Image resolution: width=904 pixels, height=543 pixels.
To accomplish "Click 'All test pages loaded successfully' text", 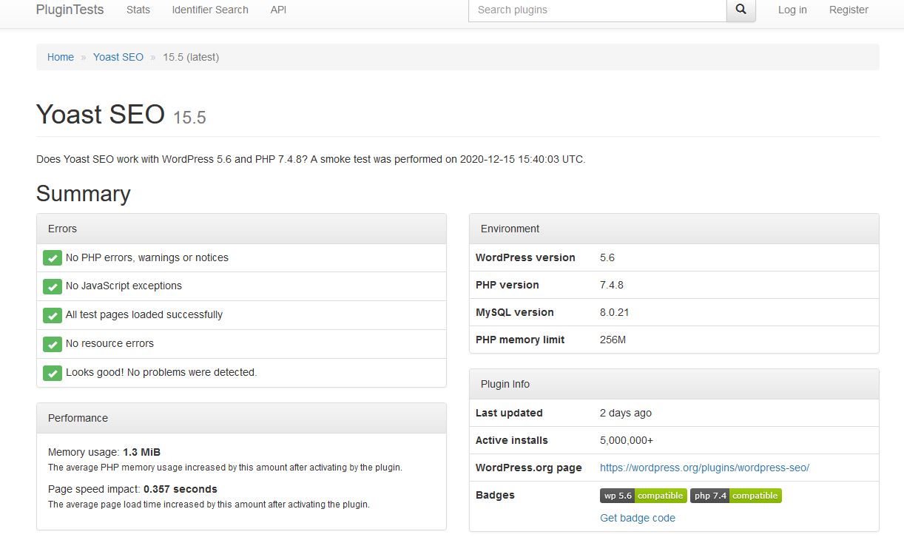I will 144,314.
